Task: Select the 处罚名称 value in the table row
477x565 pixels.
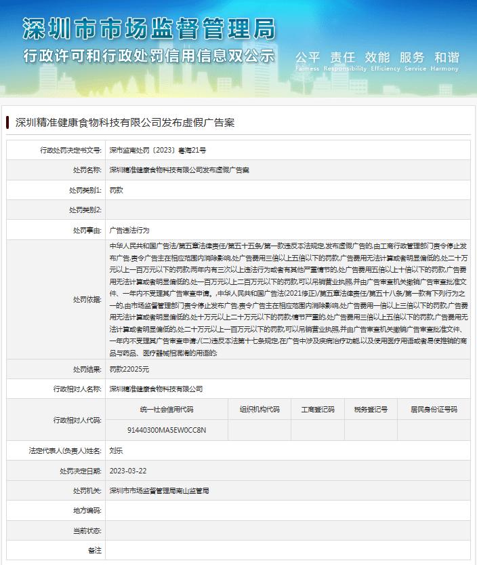Action: pos(180,170)
